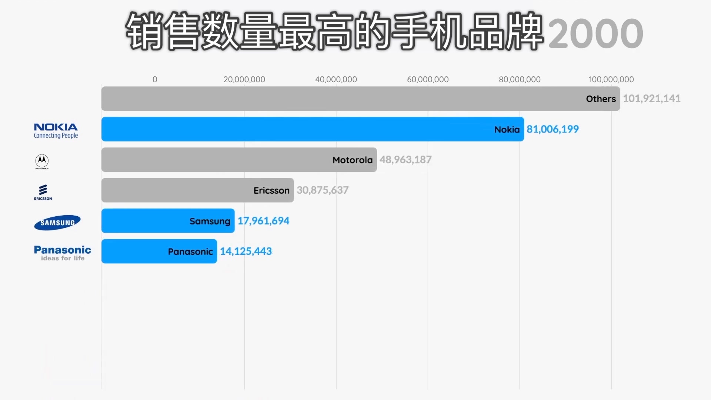Viewport: 711px width, 400px height.
Task: Click the Ericsson logo icon
Action: point(43,192)
